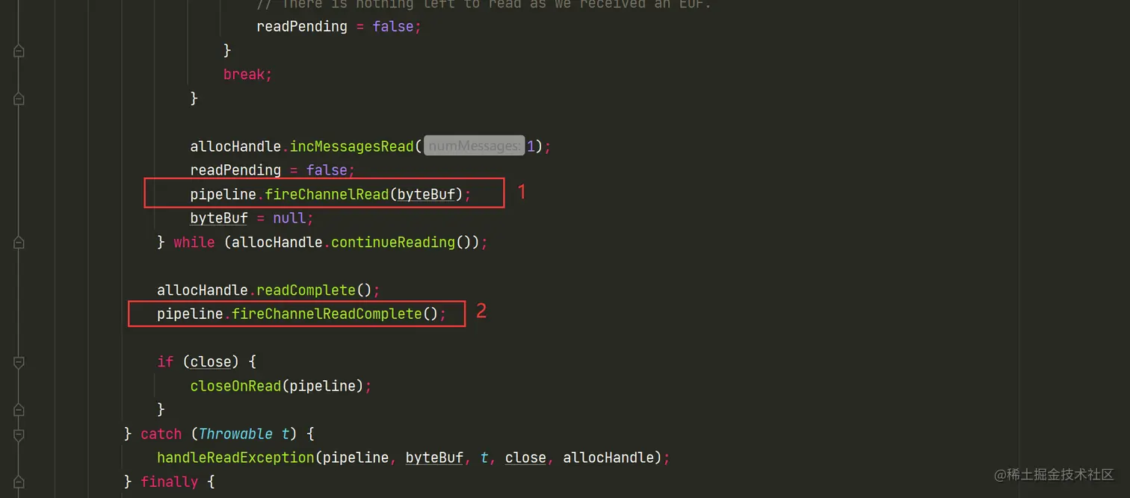Click on fireChannelReadComplete method name
This screenshot has height=498, width=1130.
[x=327, y=314]
